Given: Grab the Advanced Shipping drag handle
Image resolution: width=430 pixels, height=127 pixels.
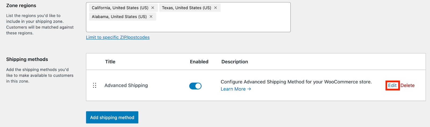Looking at the screenshot, I should [95, 85].
